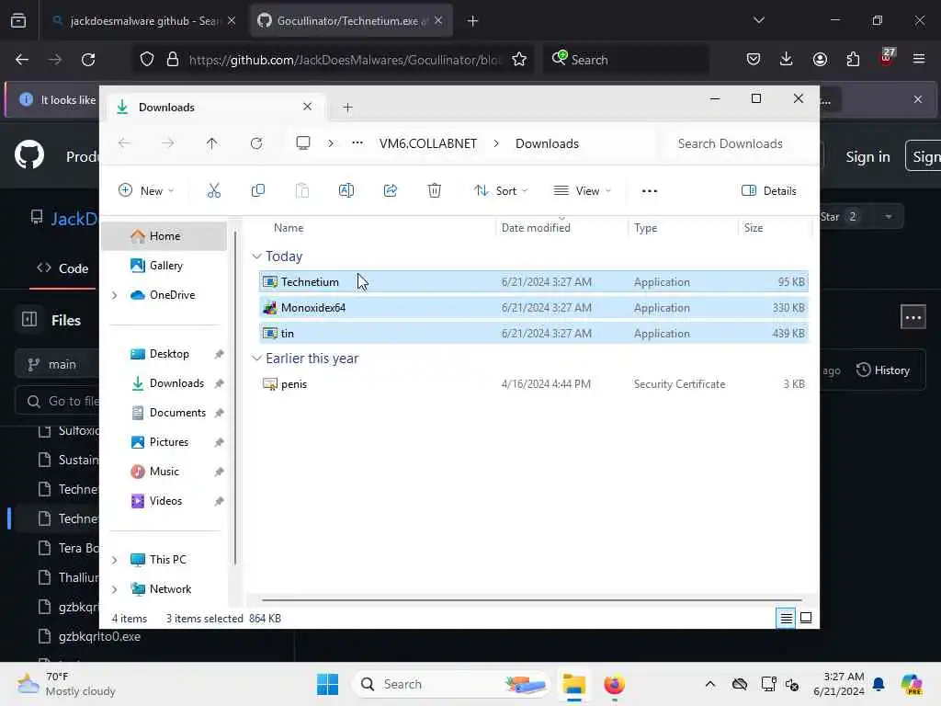Click the GitHub Sign in link
941x706 pixels.
pos(867,156)
